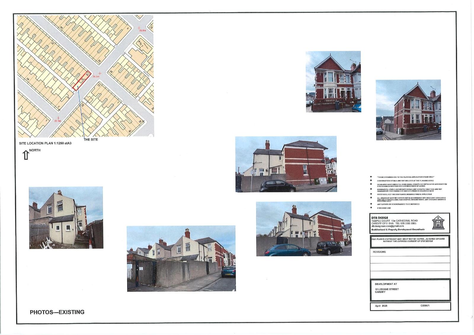Viewport: 474px width, 335px height.
Task: Click the north arrow symbol
Action: 26,155
